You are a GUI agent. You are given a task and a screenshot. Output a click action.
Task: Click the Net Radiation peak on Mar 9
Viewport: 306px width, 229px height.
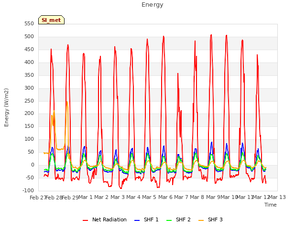coord(211,35)
